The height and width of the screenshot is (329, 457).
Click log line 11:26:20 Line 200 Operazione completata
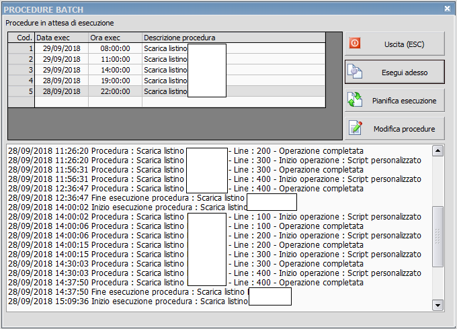click(x=185, y=151)
